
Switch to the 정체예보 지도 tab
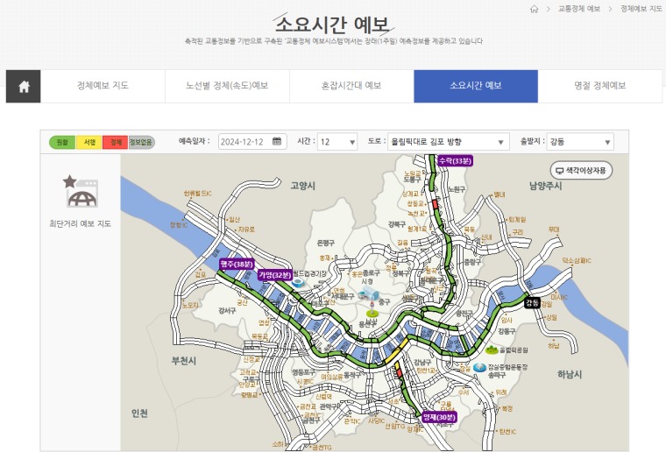[x=103, y=86]
